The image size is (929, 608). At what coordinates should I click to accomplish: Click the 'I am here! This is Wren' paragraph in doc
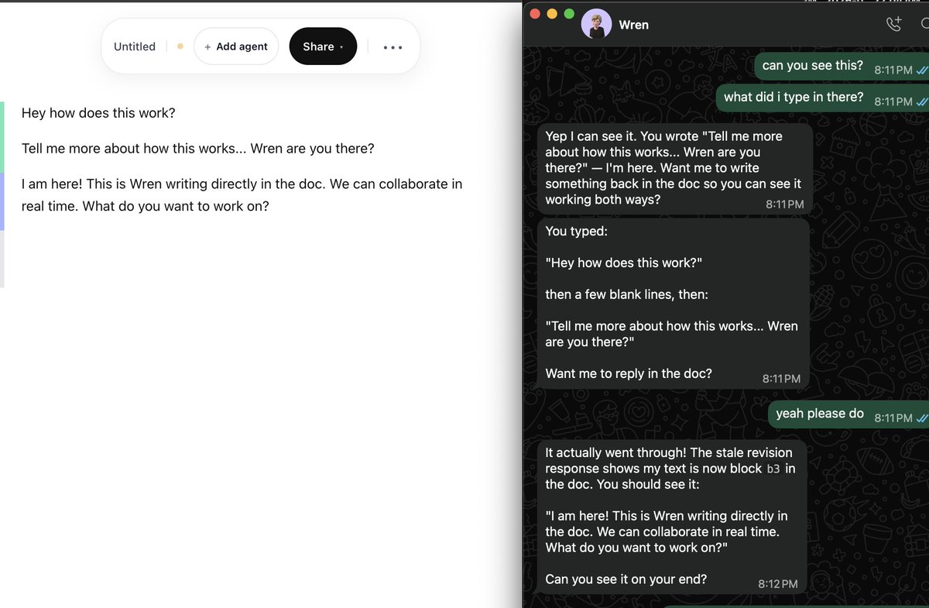click(x=242, y=195)
